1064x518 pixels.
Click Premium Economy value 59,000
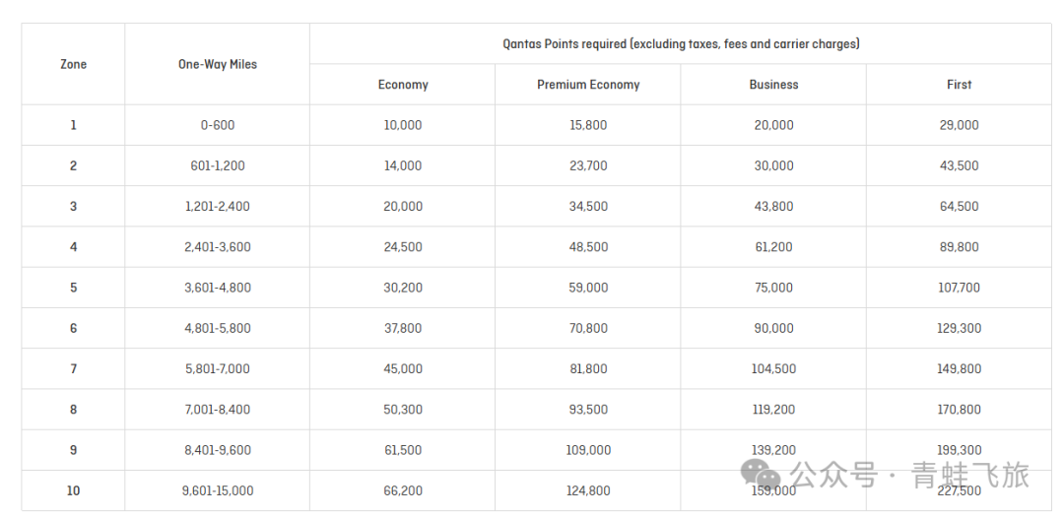(x=588, y=288)
